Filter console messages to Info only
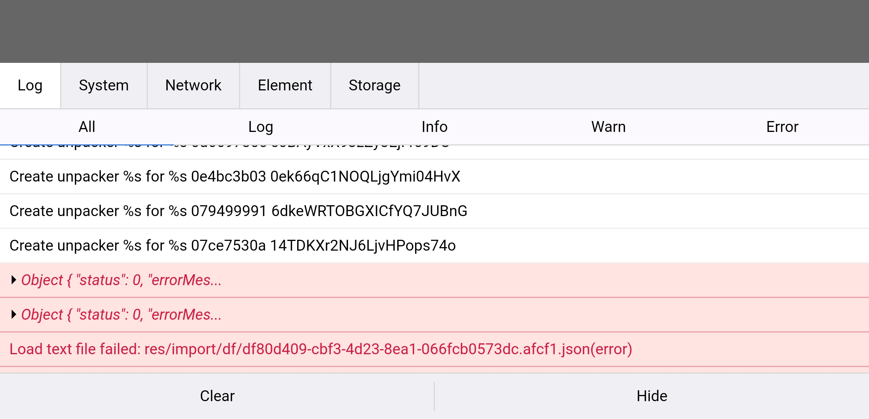 point(434,127)
